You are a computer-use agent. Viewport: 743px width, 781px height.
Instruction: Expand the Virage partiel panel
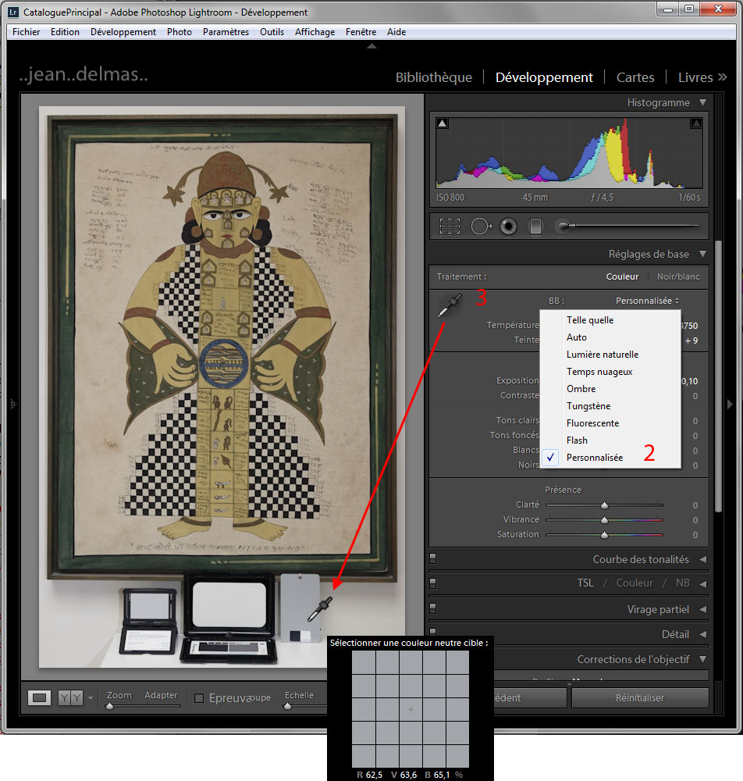pos(703,609)
